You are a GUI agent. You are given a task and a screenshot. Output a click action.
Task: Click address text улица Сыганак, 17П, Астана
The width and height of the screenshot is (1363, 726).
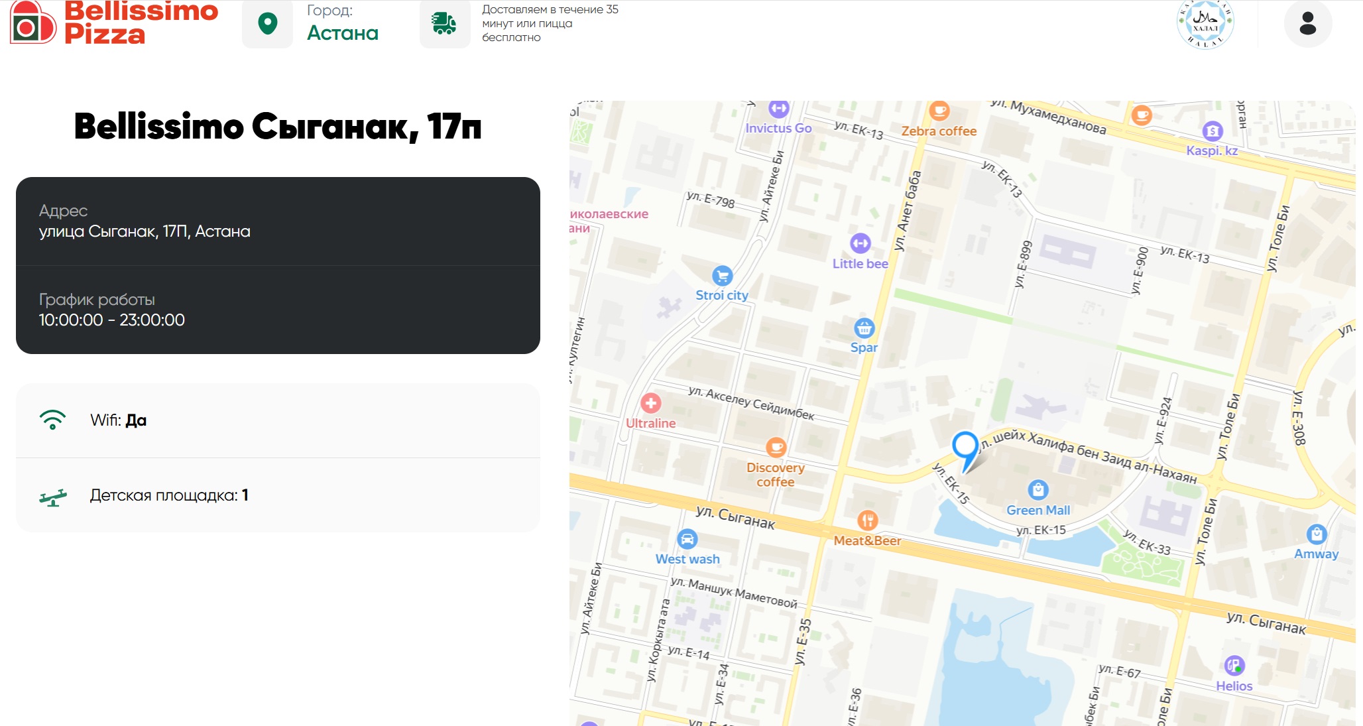click(145, 231)
